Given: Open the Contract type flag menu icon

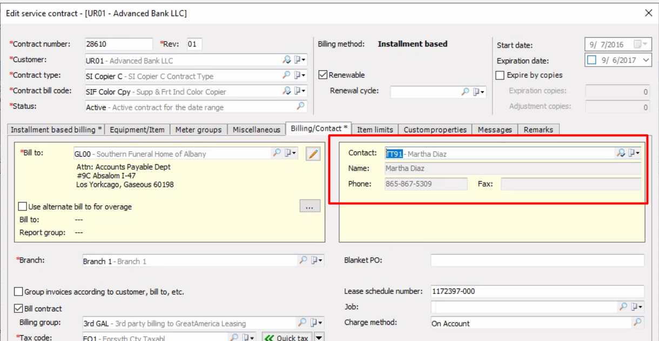Looking at the screenshot, I should (x=300, y=75).
